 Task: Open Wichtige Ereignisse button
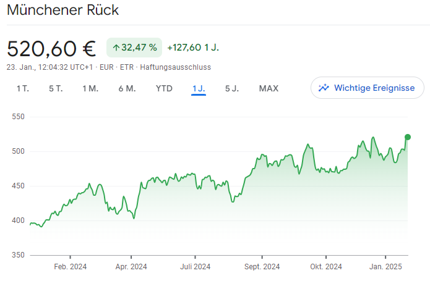[368, 88]
